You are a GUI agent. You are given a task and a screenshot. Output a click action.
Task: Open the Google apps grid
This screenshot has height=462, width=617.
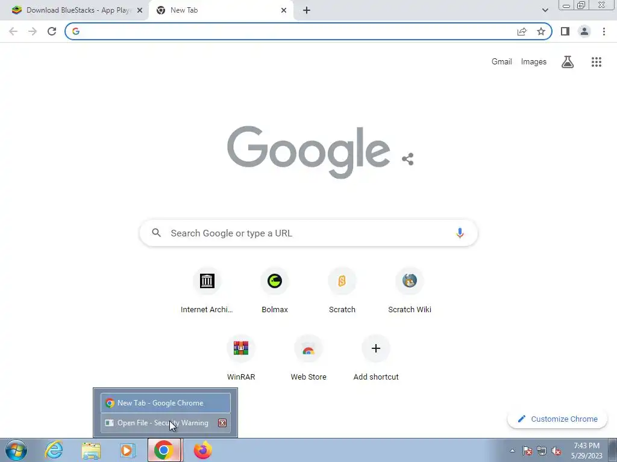coord(597,62)
